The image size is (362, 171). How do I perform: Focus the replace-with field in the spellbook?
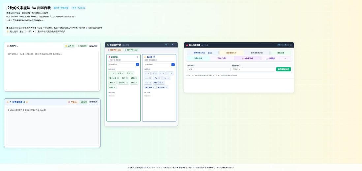(x=253, y=69)
